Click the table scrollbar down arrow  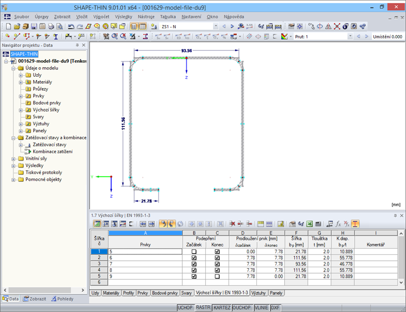pyautogui.click(x=401, y=283)
